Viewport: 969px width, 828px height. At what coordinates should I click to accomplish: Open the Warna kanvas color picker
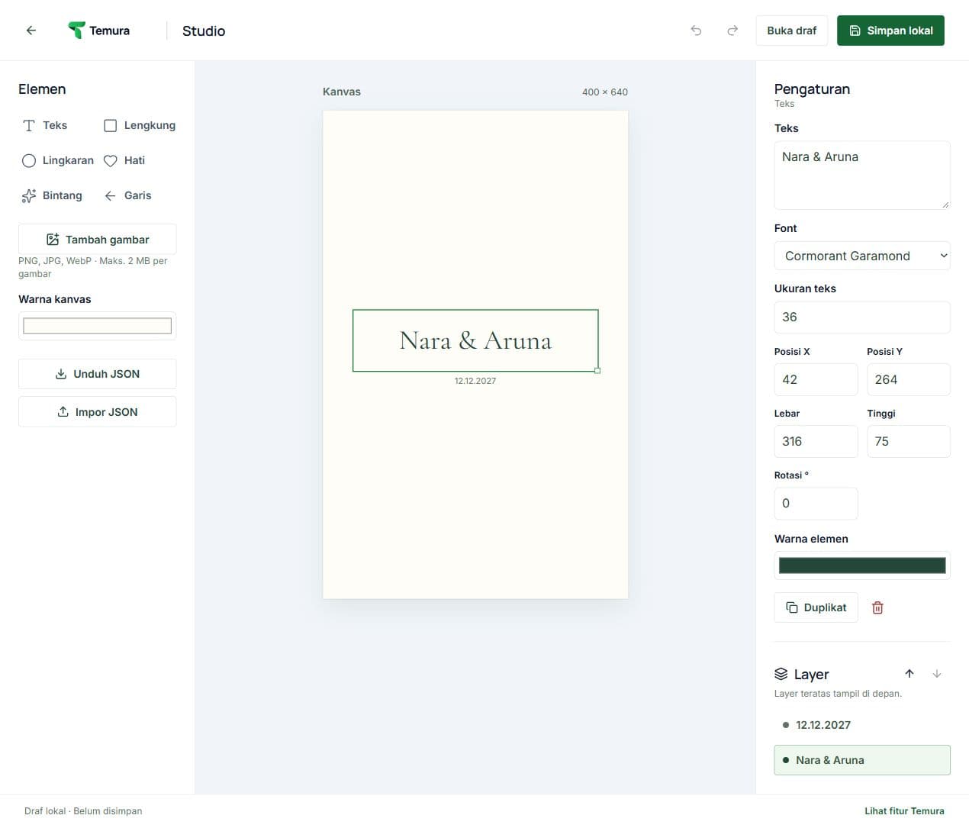(x=98, y=326)
